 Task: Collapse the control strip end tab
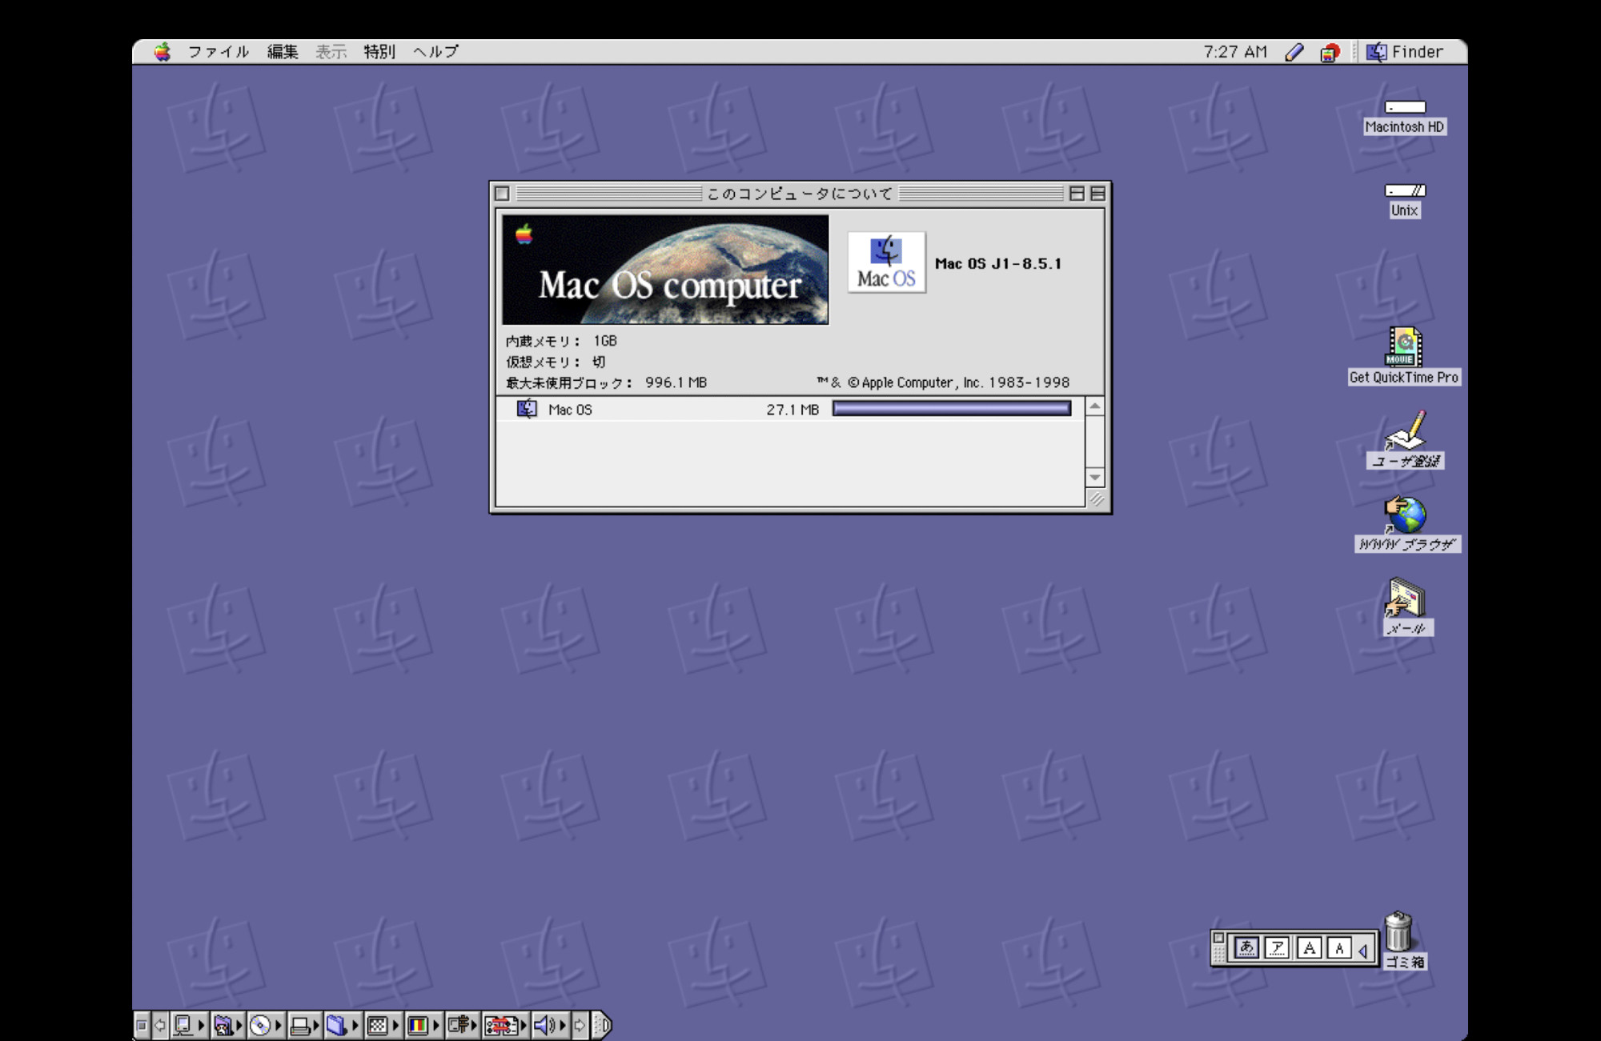[602, 1025]
